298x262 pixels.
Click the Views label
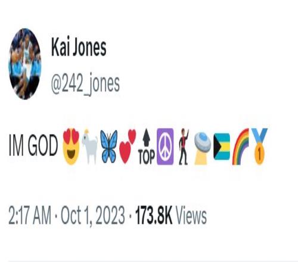point(191,215)
